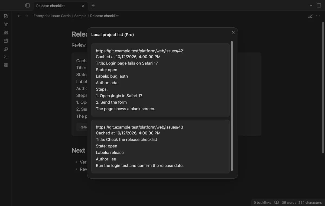This screenshot has height=206, width=325.
Task: Open today's daily note calendar icon
Action: pos(6,41)
